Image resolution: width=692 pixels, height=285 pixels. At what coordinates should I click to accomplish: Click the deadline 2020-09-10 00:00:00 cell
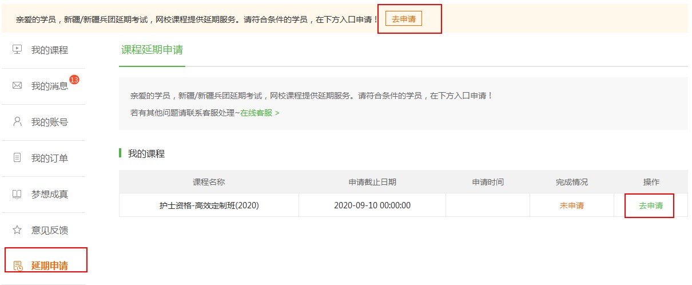click(372, 205)
